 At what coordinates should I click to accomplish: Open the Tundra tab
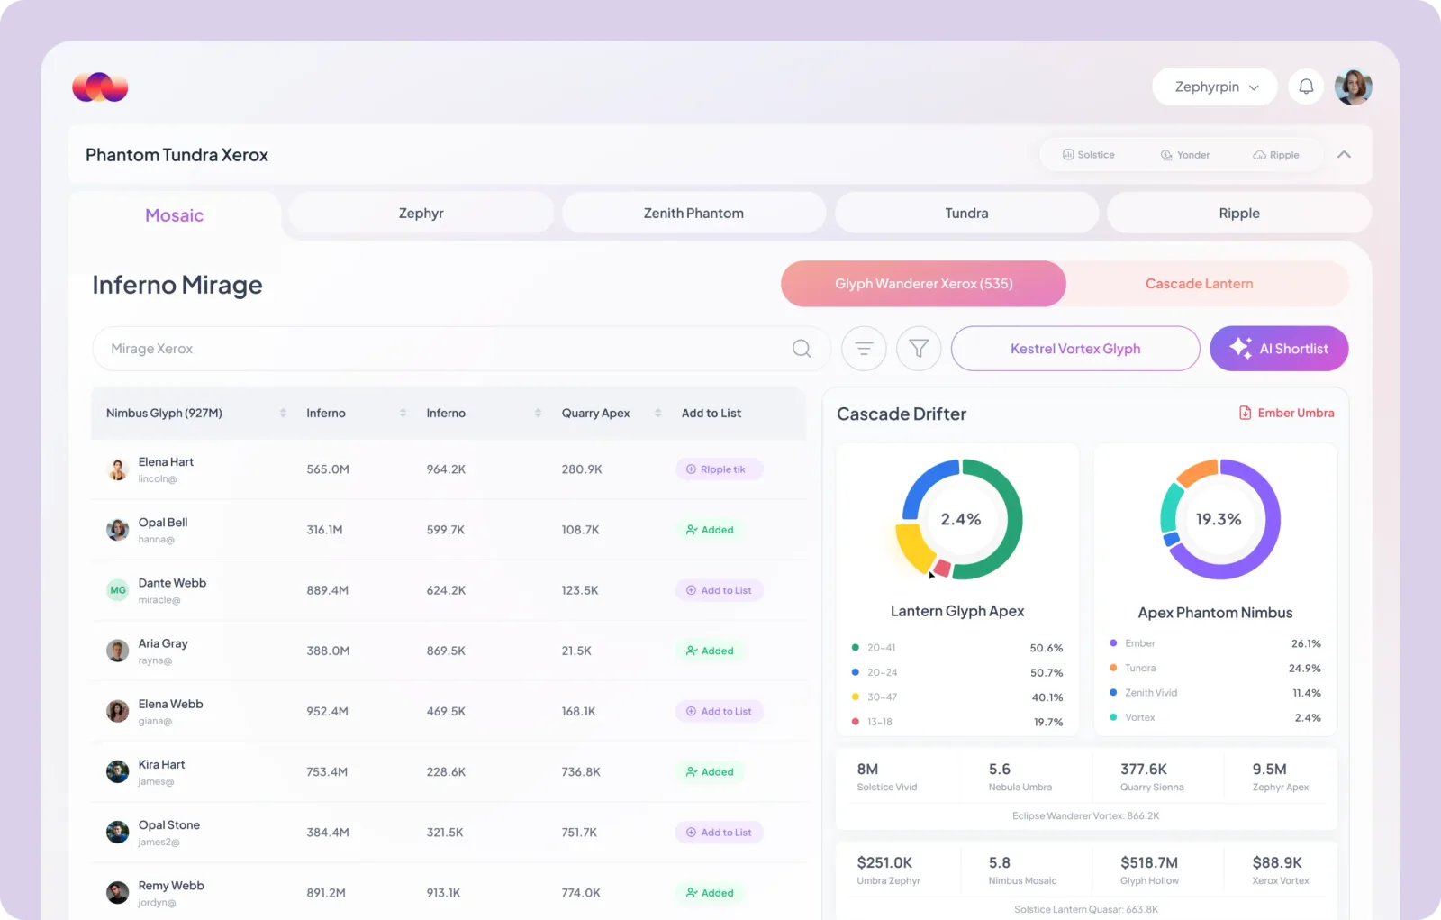966,214
